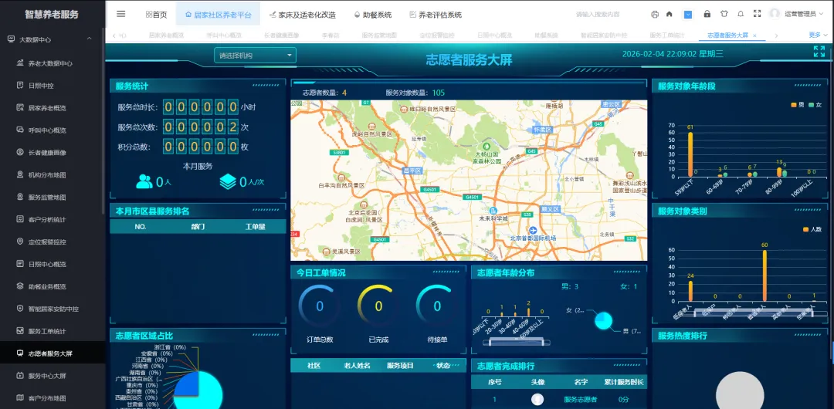Click the cyan gender pie chart
Image resolution: width=834 pixels, height=409 pixels.
click(603, 321)
